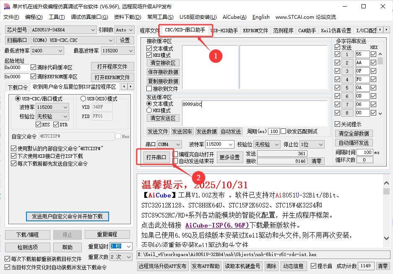Click the right arrow to reveal more helper tabs
Viewport: 393px width, 274px height.
click(387, 30)
